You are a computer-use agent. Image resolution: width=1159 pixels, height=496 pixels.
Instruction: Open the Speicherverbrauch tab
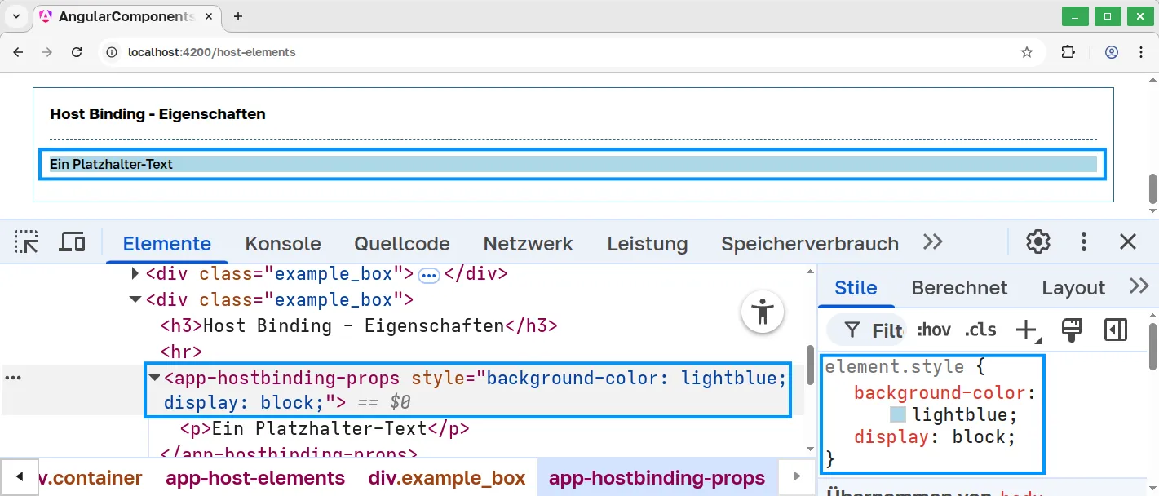[810, 243]
